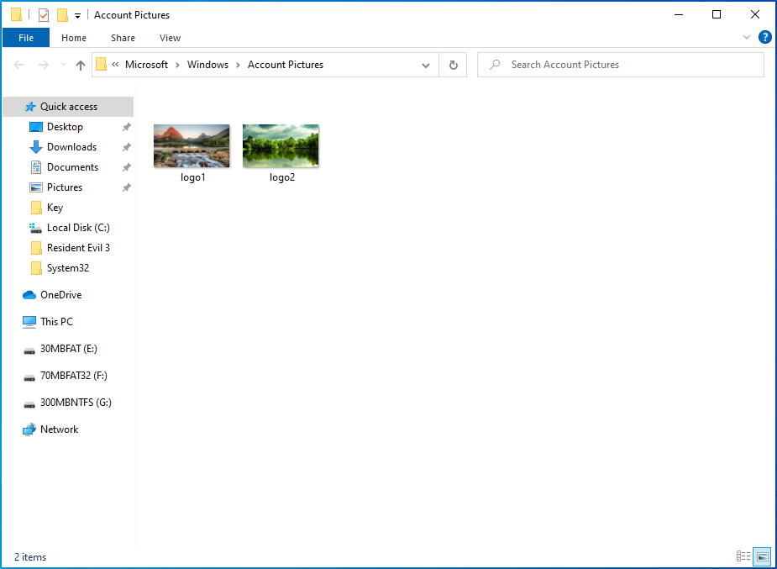Click Microsoft in the address breadcrumb
The width and height of the screenshot is (777, 569).
pos(146,65)
